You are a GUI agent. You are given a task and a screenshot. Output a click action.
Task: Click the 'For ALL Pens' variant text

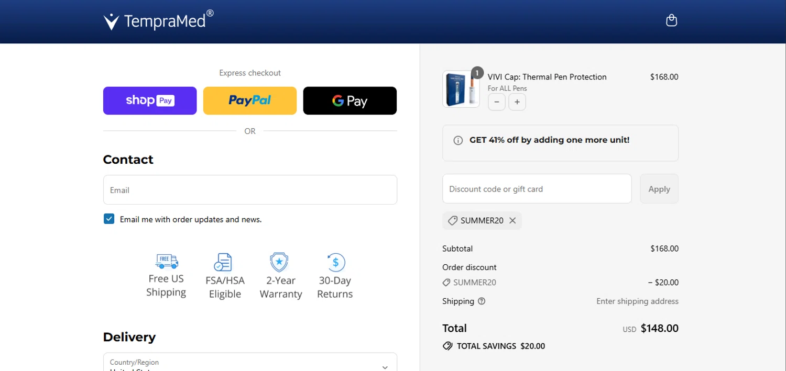click(x=507, y=88)
